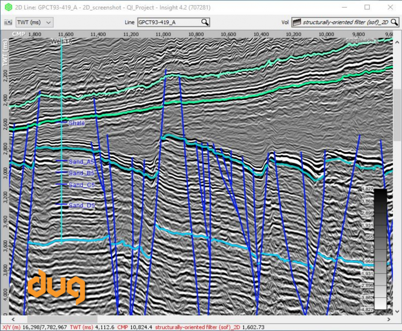Maximize the Insight 2D Line window
The image size is (402, 331).
tap(367, 7)
